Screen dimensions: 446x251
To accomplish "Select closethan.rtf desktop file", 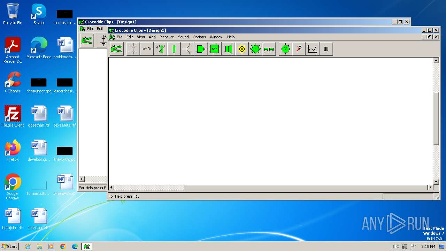I will 39,117.
